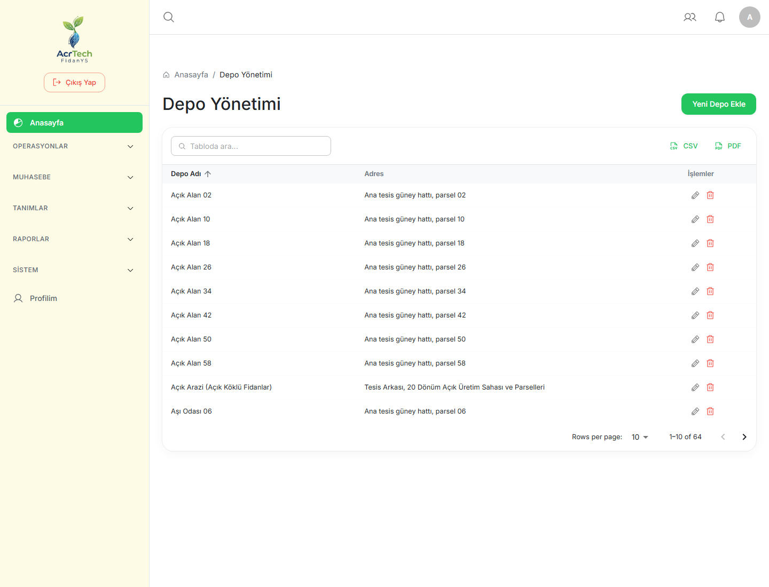Viewport: 769px width, 587px height.
Task: Expand the RAPORLAR sidebar section
Action: pos(74,239)
